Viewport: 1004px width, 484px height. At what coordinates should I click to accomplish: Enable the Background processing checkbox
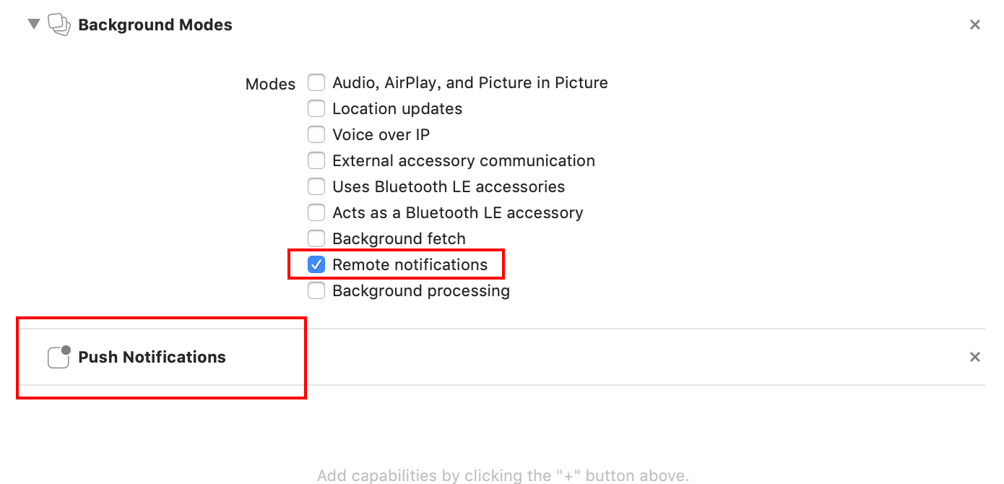[x=316, y=290]
